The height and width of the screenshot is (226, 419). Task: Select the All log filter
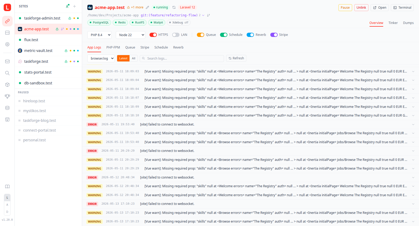134,58
